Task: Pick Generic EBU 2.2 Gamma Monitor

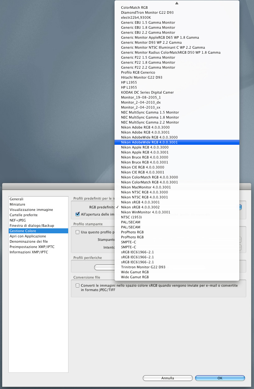Action: coord(177,32)
